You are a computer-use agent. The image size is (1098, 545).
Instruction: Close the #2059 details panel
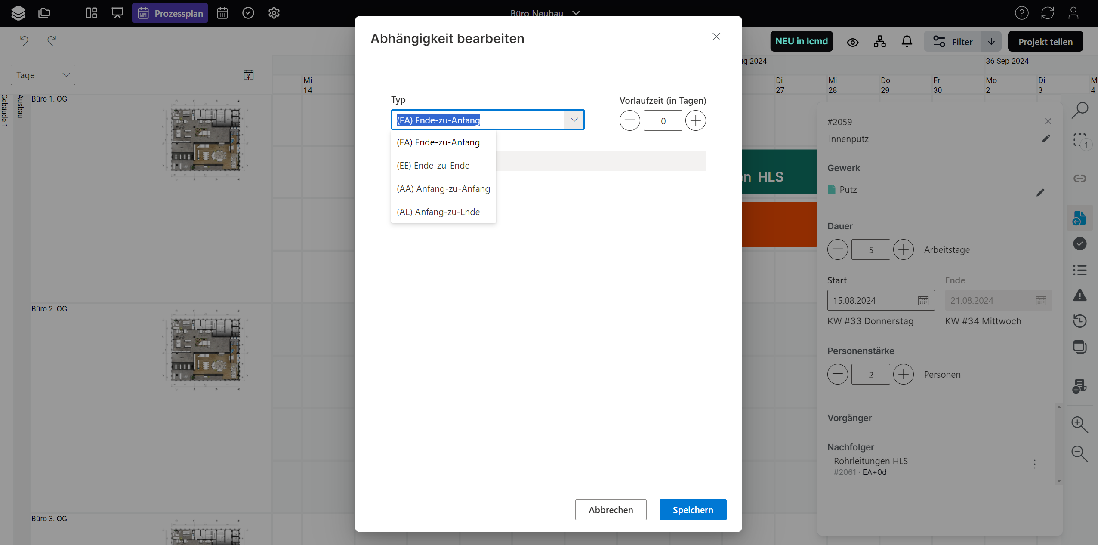[x=1048, y=122]
